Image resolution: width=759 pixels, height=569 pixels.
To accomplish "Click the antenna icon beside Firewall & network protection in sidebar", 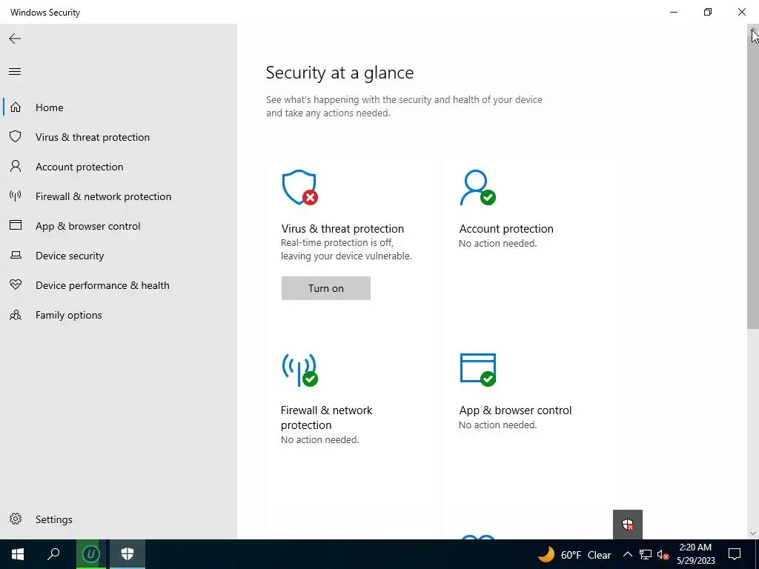I will point(16,196).
